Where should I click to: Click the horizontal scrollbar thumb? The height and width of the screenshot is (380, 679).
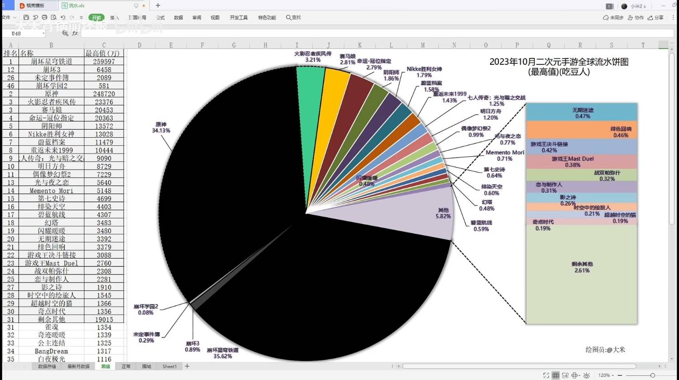(519, 366)
